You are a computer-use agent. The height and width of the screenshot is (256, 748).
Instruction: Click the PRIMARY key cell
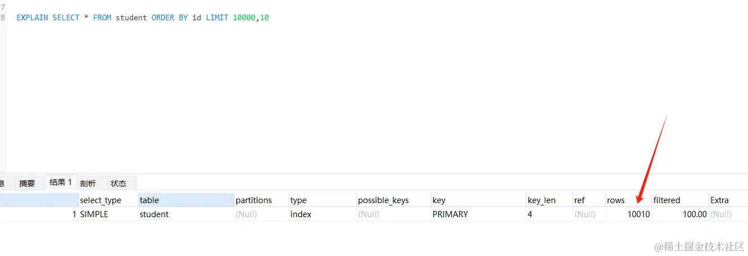450,214
